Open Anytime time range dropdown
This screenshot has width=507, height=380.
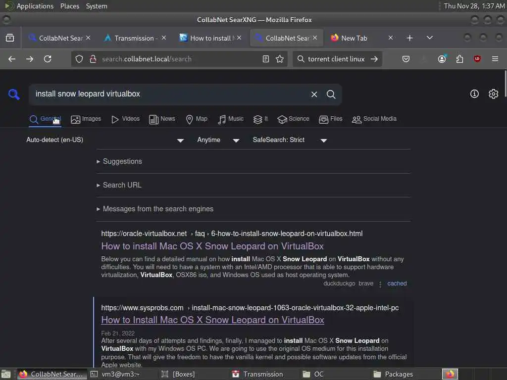[x=218, y=140]
